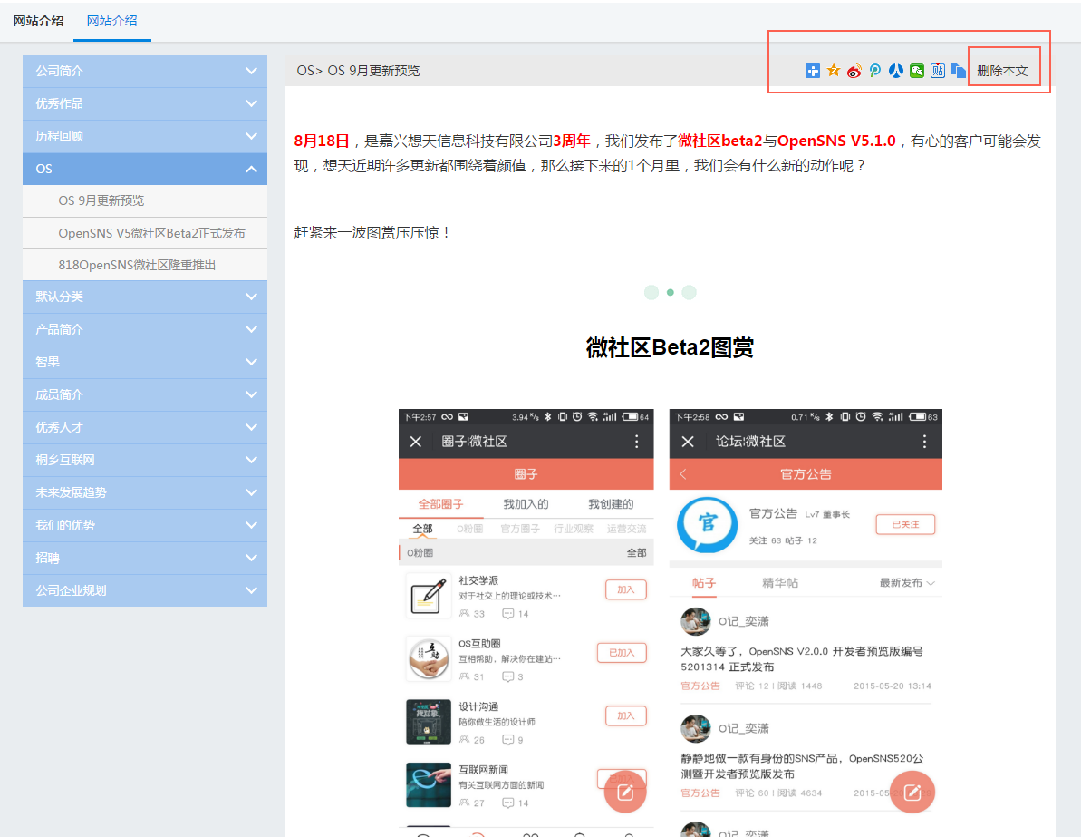
Task: Open the 桐乡互联网 category
Action: coord(145,460)
